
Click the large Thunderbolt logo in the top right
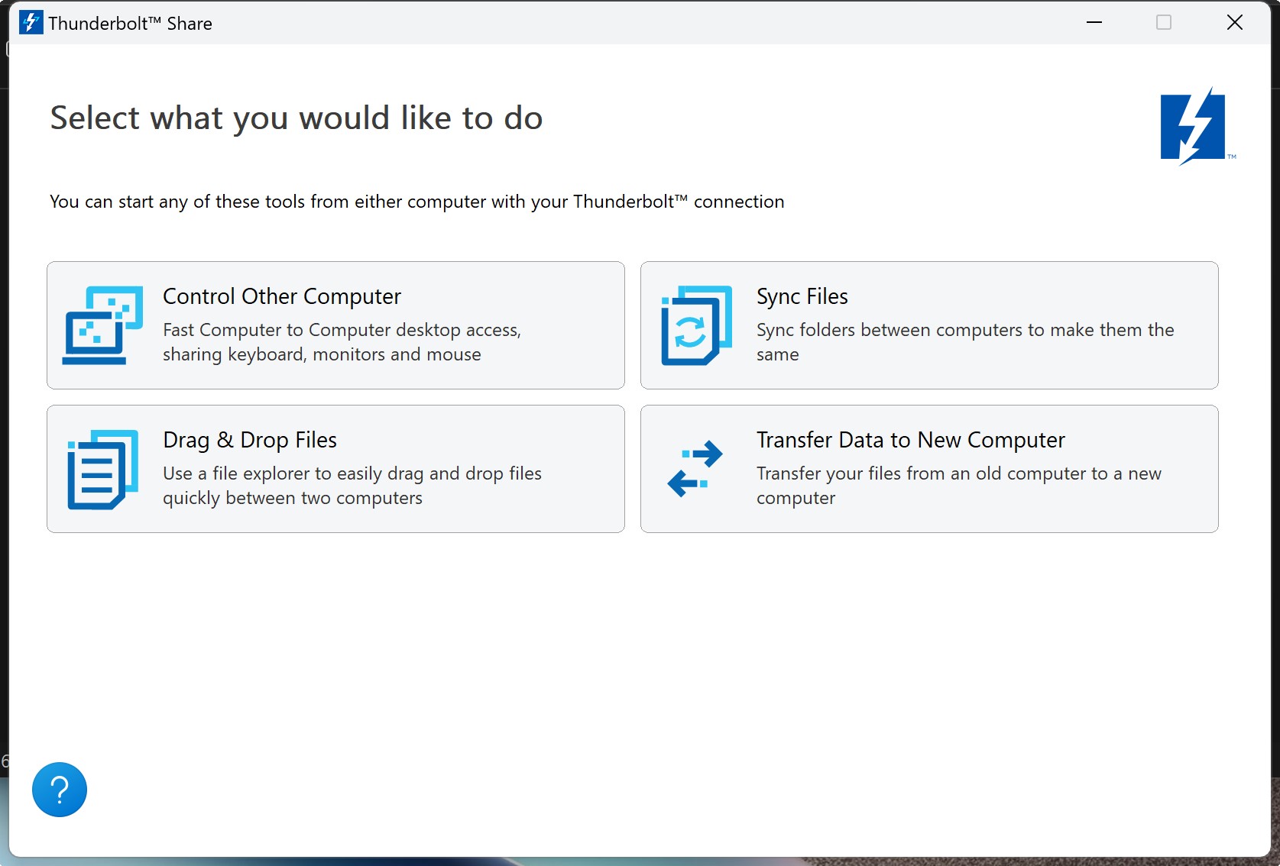pos(1197,126)
